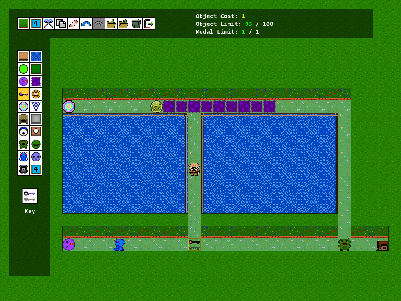Select the Scissors cut tool

click(49, 23)
